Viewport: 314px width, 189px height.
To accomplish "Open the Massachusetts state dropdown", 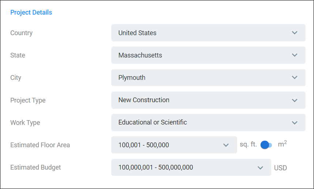I will (x=208, y=55).
